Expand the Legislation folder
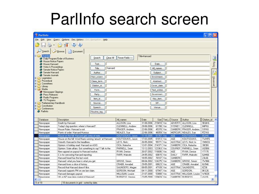 (x=35, y=78)
